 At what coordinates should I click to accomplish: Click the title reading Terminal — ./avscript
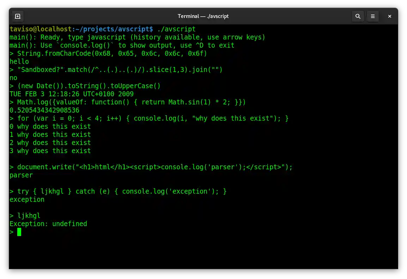(203, 16)
